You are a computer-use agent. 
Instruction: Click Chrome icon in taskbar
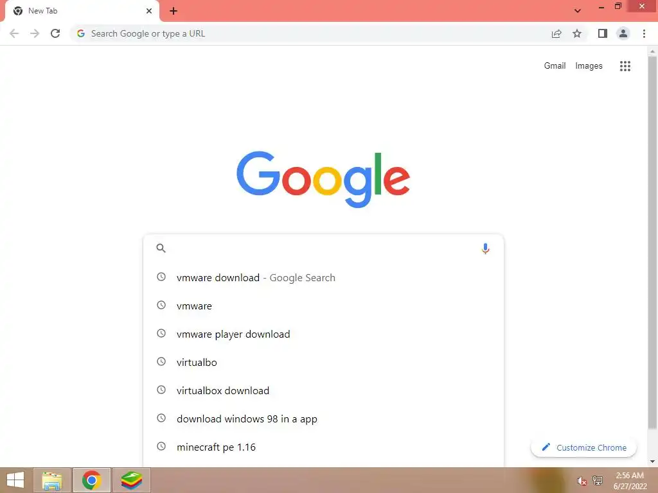[91, 480]
